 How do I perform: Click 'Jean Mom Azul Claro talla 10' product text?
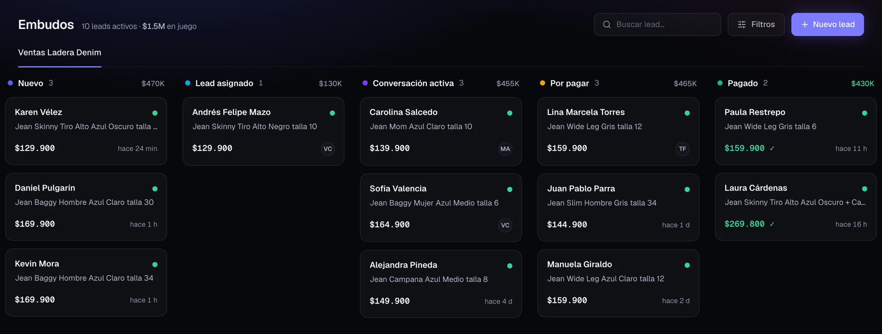pyautogui.click(x=421, y=127)
